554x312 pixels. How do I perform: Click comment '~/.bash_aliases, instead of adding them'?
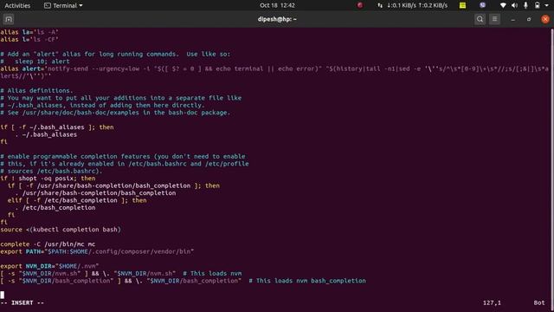[x=102, y=106]
